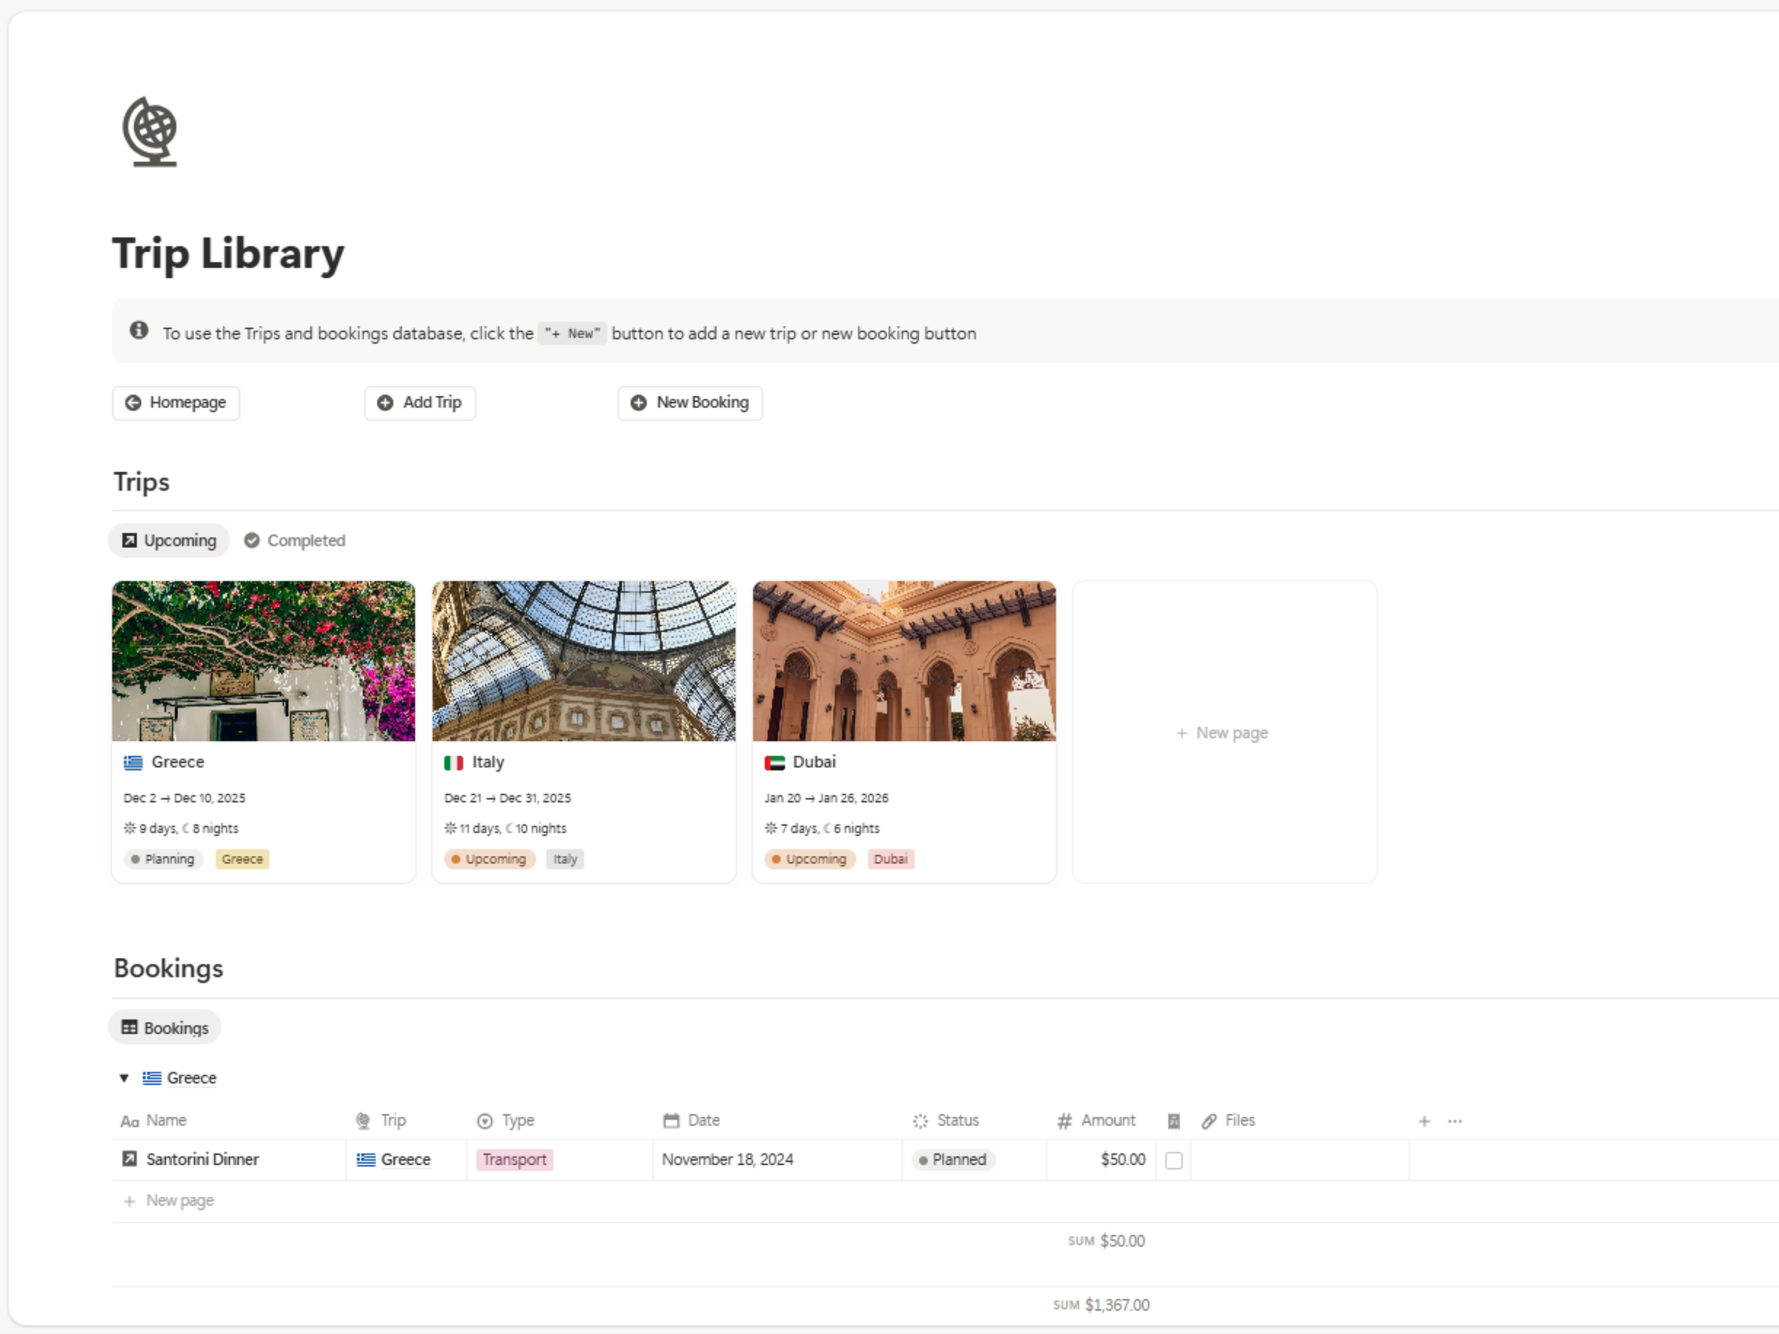The height and width of the screenshot is (1334, 1779).
Task: Tick the Santorini Dinner row checkbox
Action: click(x=1173, y=1160)
